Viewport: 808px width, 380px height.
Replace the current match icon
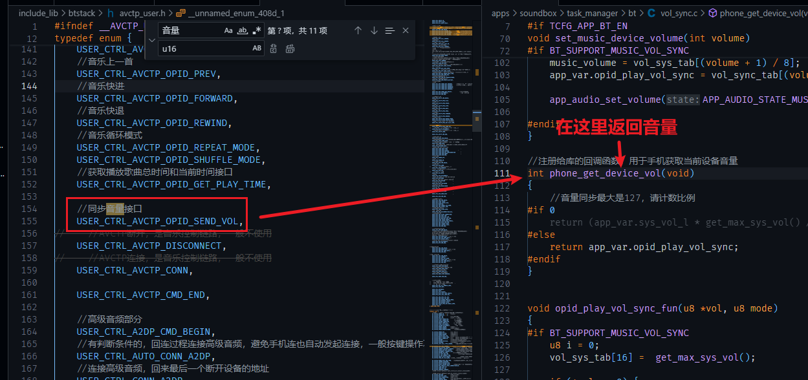click(274, 48)
